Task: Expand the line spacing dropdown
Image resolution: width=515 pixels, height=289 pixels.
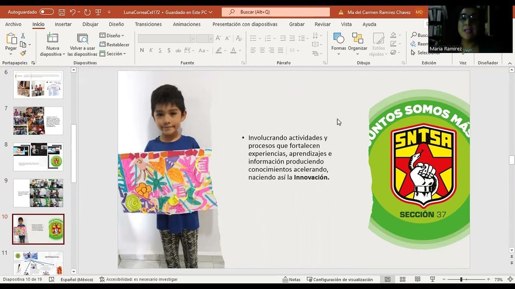Action: tap(308, 39)
